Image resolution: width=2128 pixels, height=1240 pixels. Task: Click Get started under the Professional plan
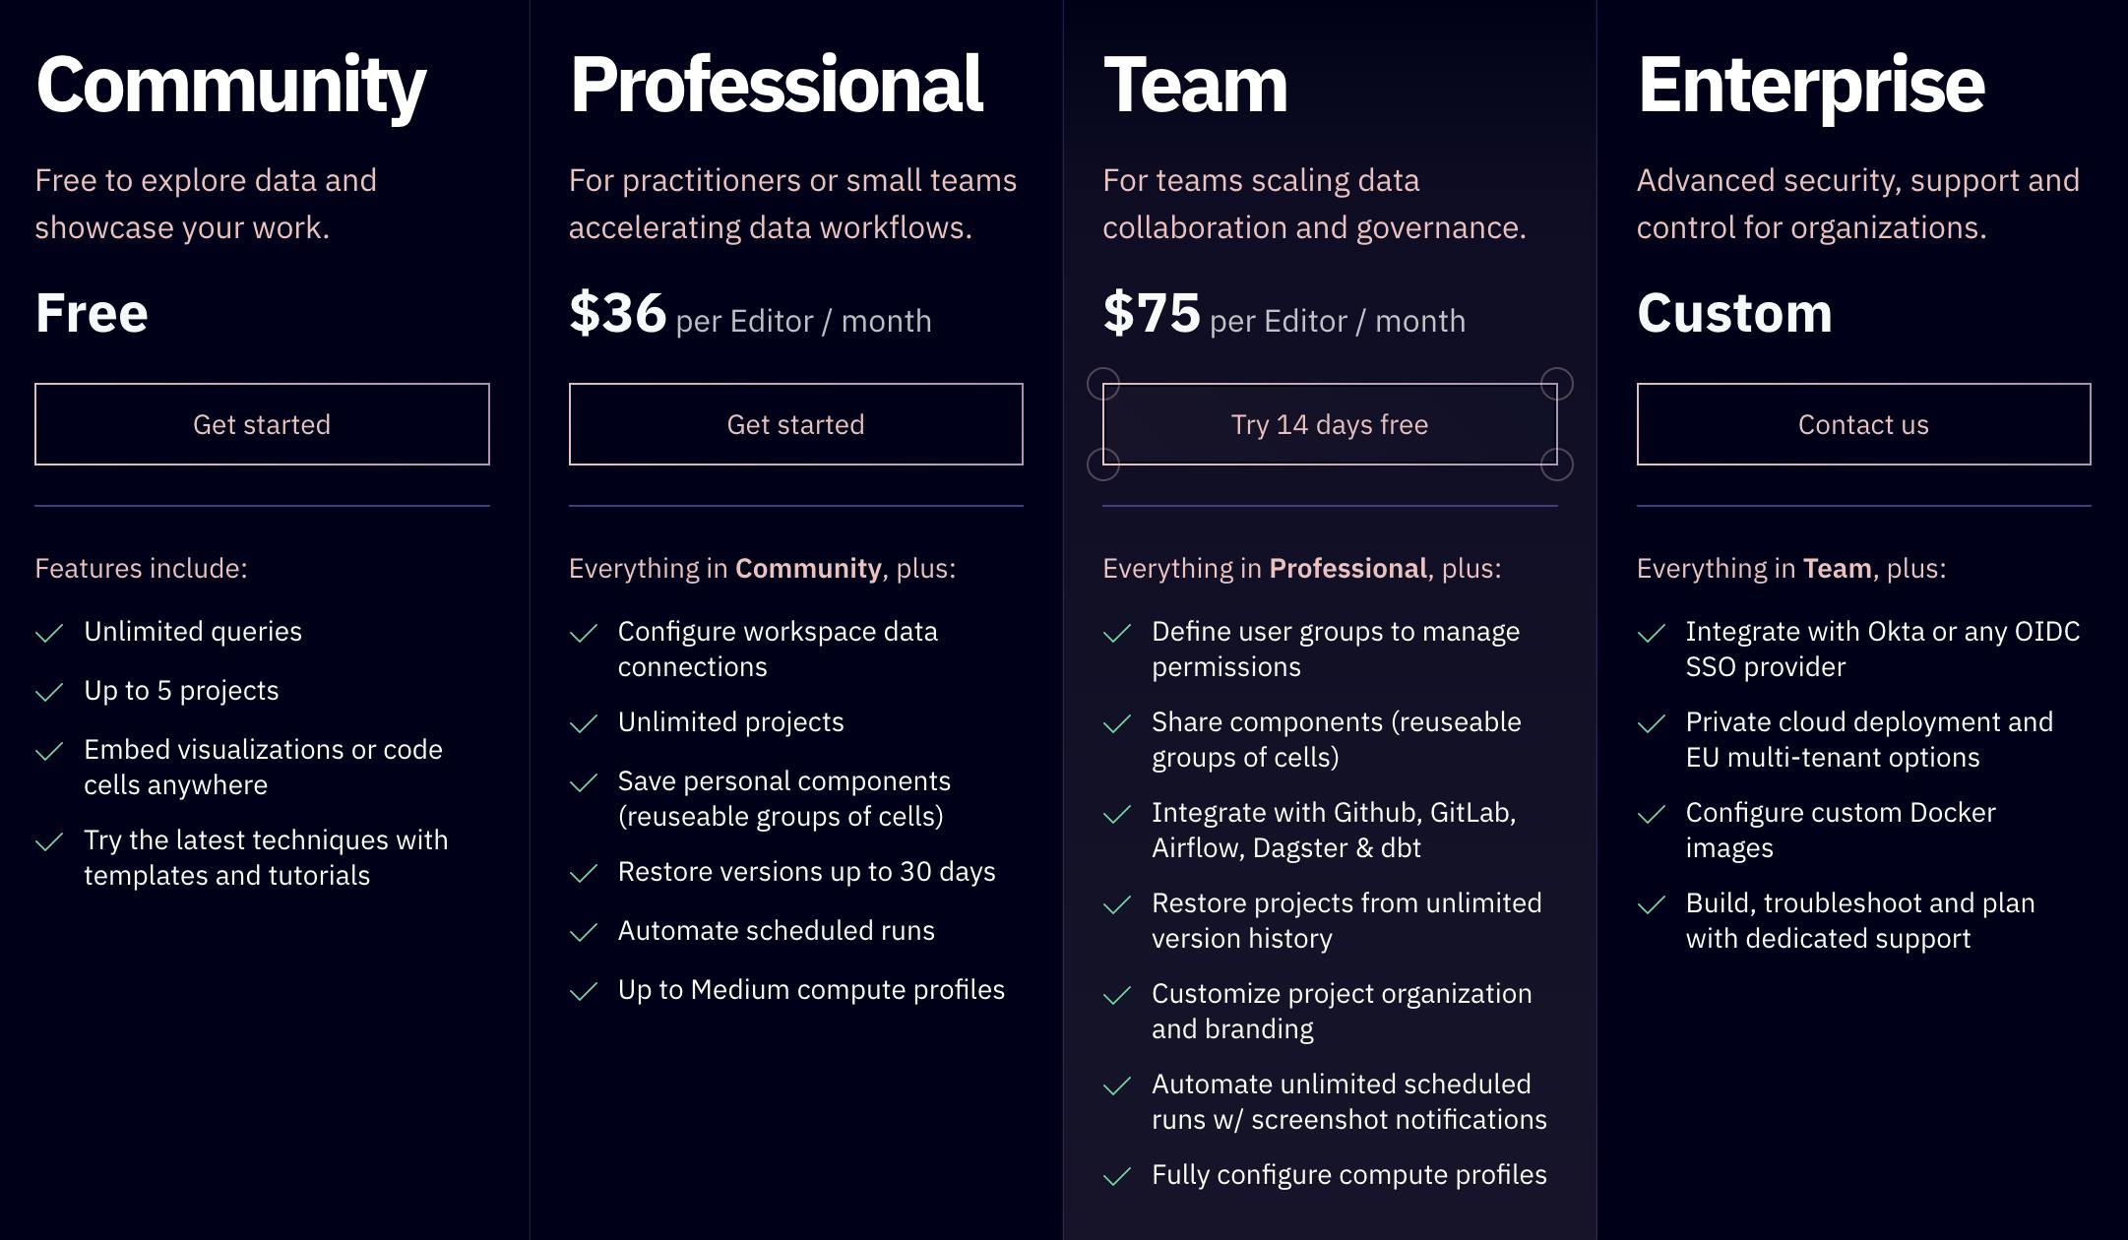pyautogui.click(x=795, y=424)
